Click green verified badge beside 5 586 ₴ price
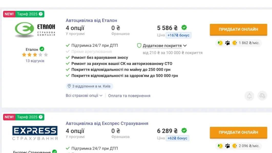This screenshot has height=153, width=272. 184,27
